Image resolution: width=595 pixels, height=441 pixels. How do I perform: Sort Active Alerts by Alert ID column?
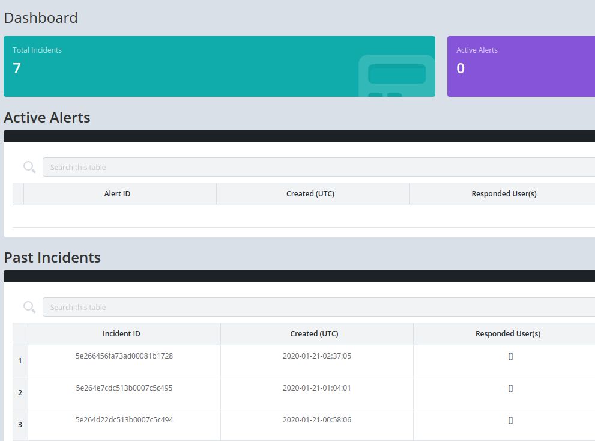tap(118, 193)
